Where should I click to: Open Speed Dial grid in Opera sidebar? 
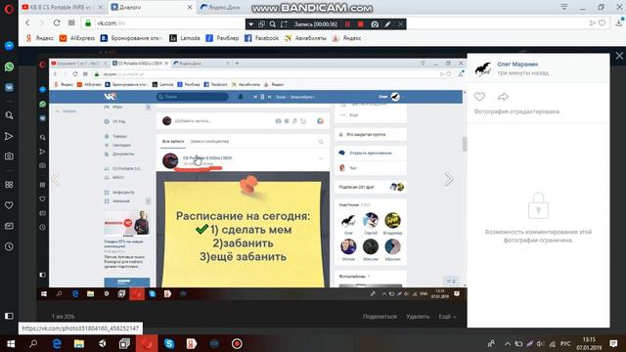pyautogui.click(x=9, y=185)
